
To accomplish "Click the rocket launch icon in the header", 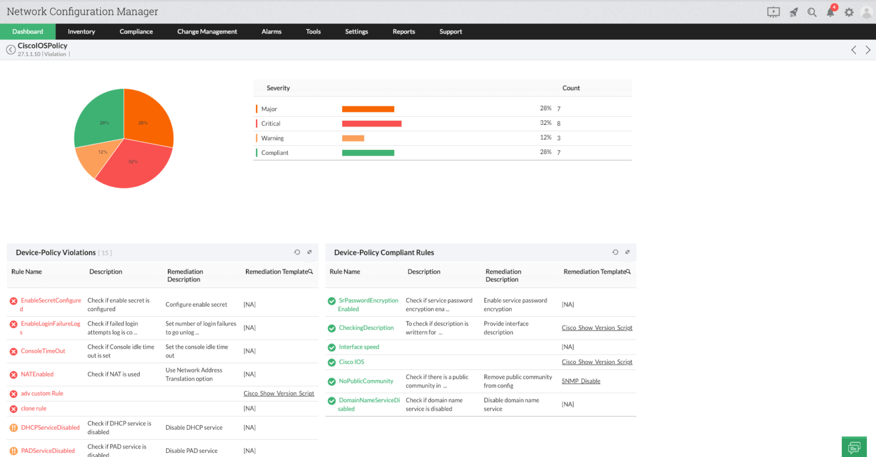I will 793,12.
